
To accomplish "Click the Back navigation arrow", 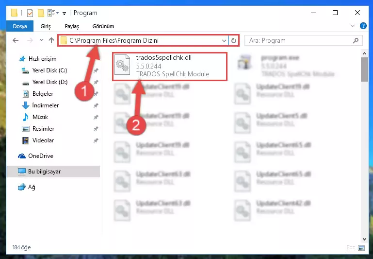I will [x=16, y=40].
